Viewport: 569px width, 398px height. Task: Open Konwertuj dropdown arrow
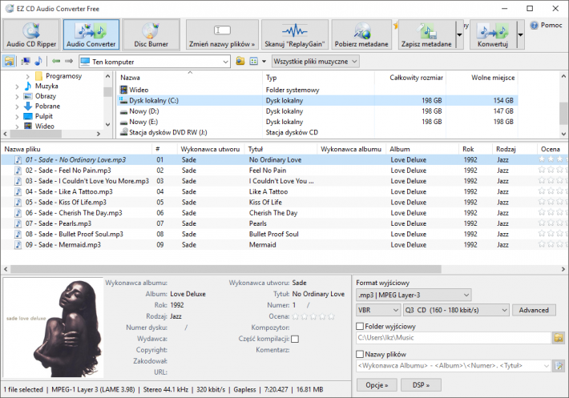point(520,34)
